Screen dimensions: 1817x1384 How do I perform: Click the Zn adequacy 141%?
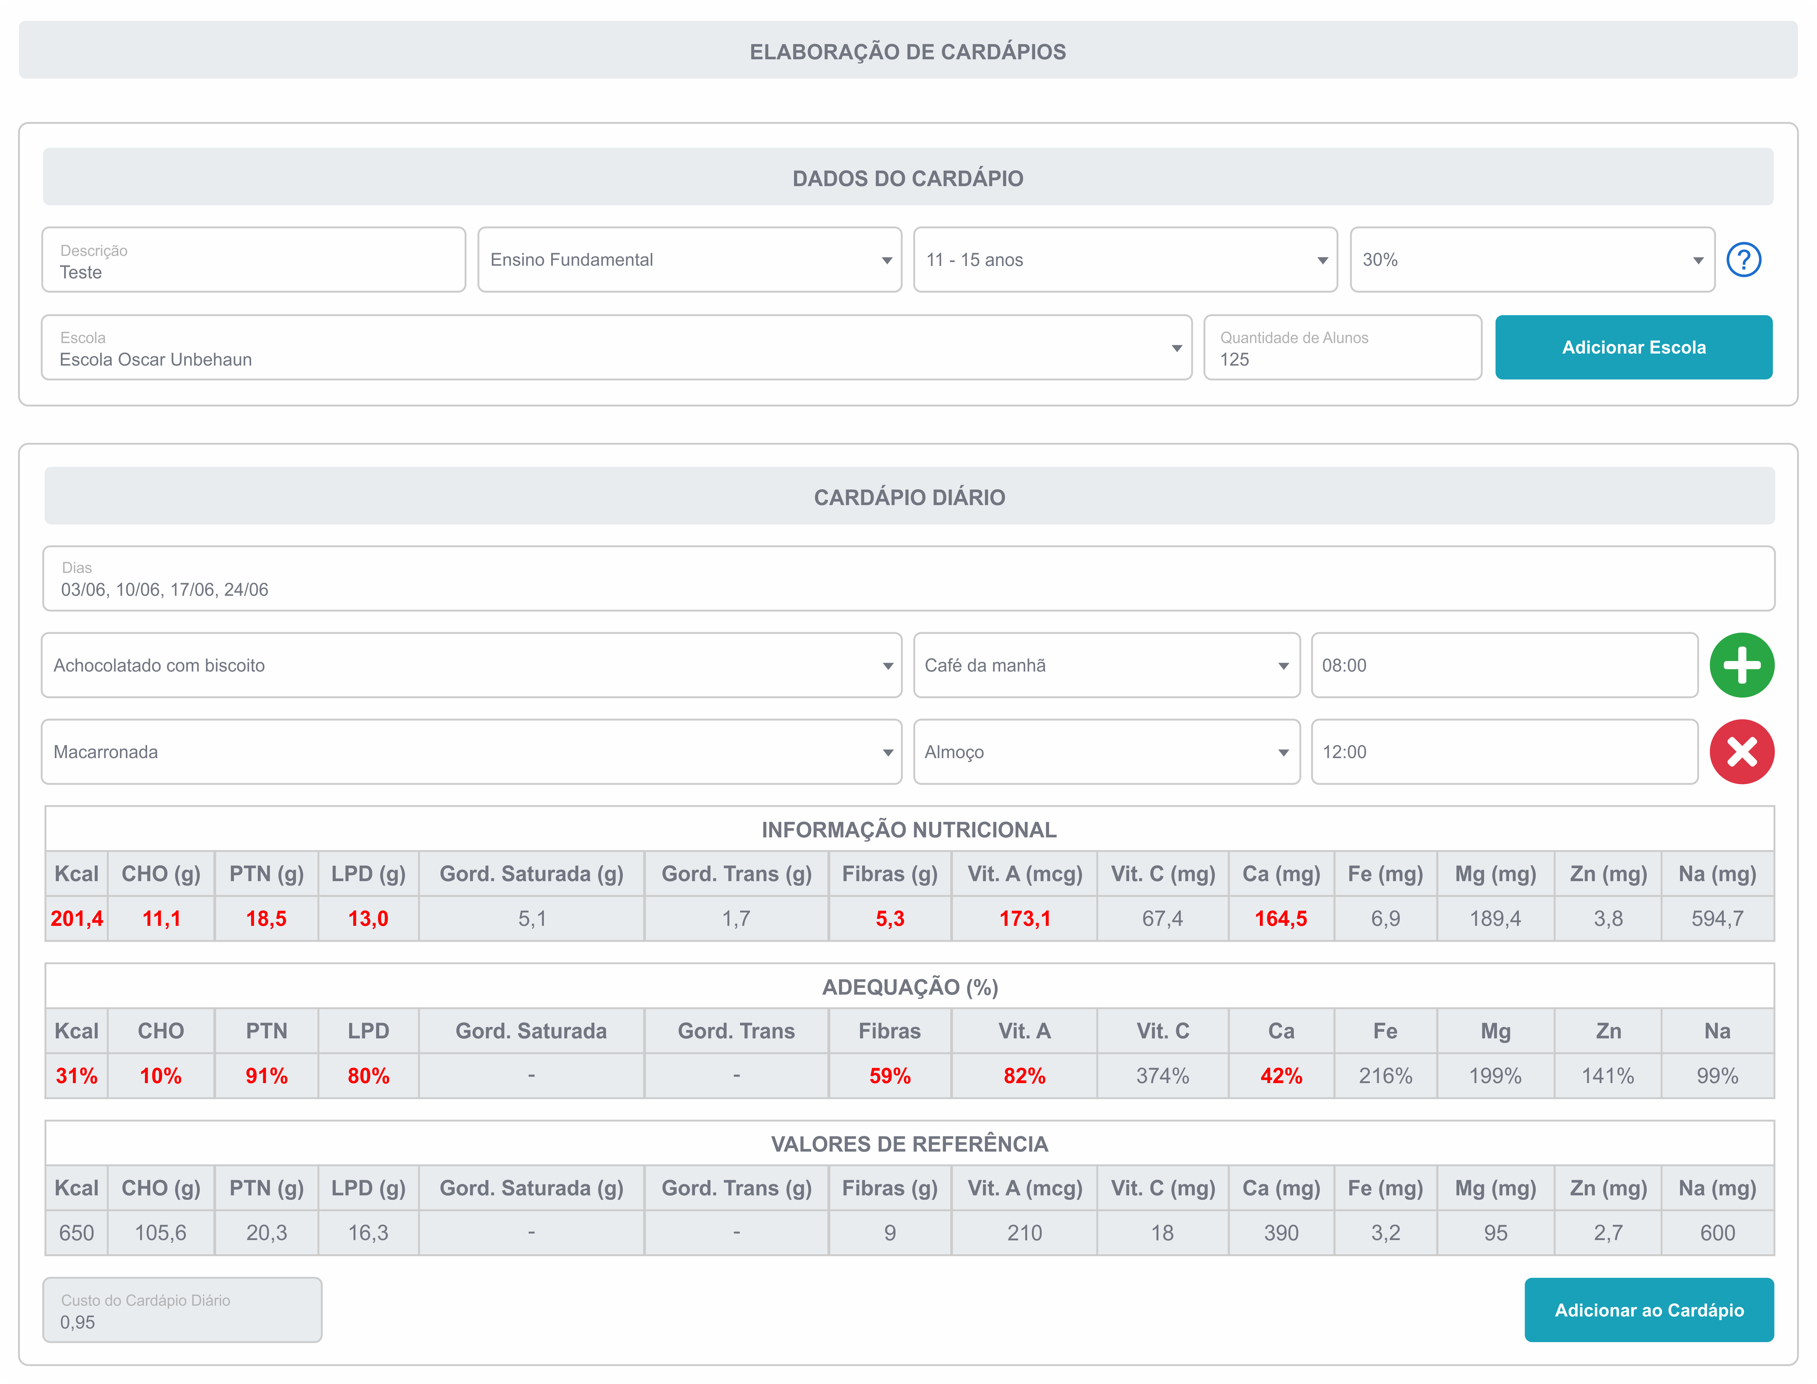click(x=1608, y=1075)
